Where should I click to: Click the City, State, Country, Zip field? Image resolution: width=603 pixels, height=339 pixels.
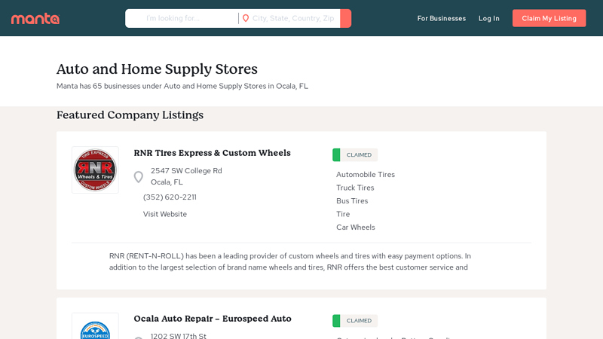pyautogui.click(x=293, y=18)
